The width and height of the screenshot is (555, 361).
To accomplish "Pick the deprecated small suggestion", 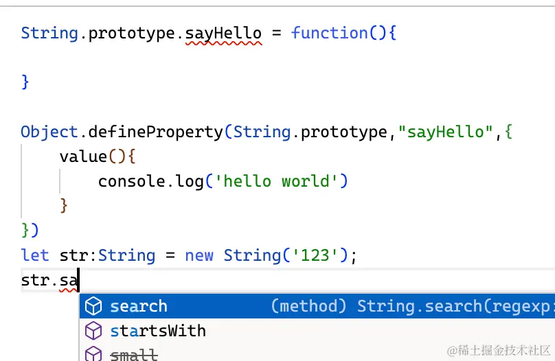I will pos(134,354).
